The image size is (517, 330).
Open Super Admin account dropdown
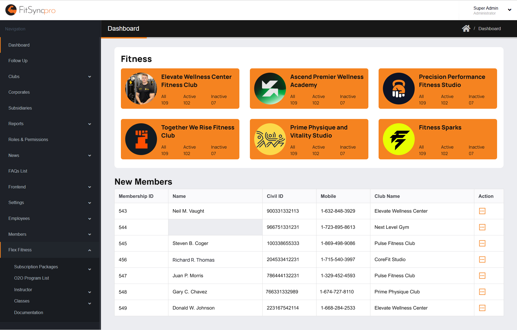click(x=509, y=10)
